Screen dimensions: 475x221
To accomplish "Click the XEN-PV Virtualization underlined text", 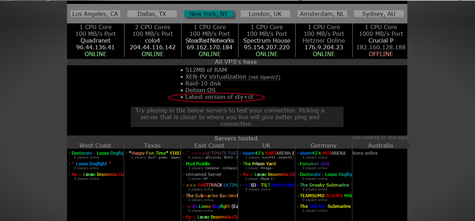I will pyautogui.click(x=216, y=77).
